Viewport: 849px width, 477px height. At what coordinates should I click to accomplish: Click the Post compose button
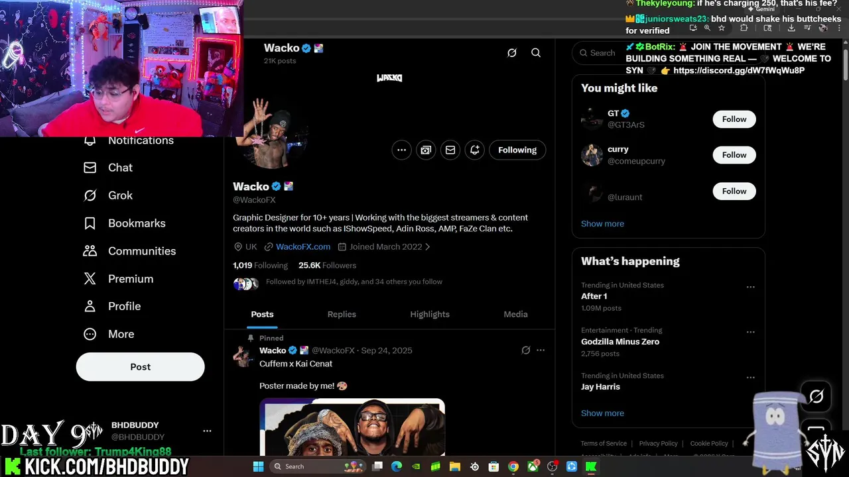click(140, 366)
